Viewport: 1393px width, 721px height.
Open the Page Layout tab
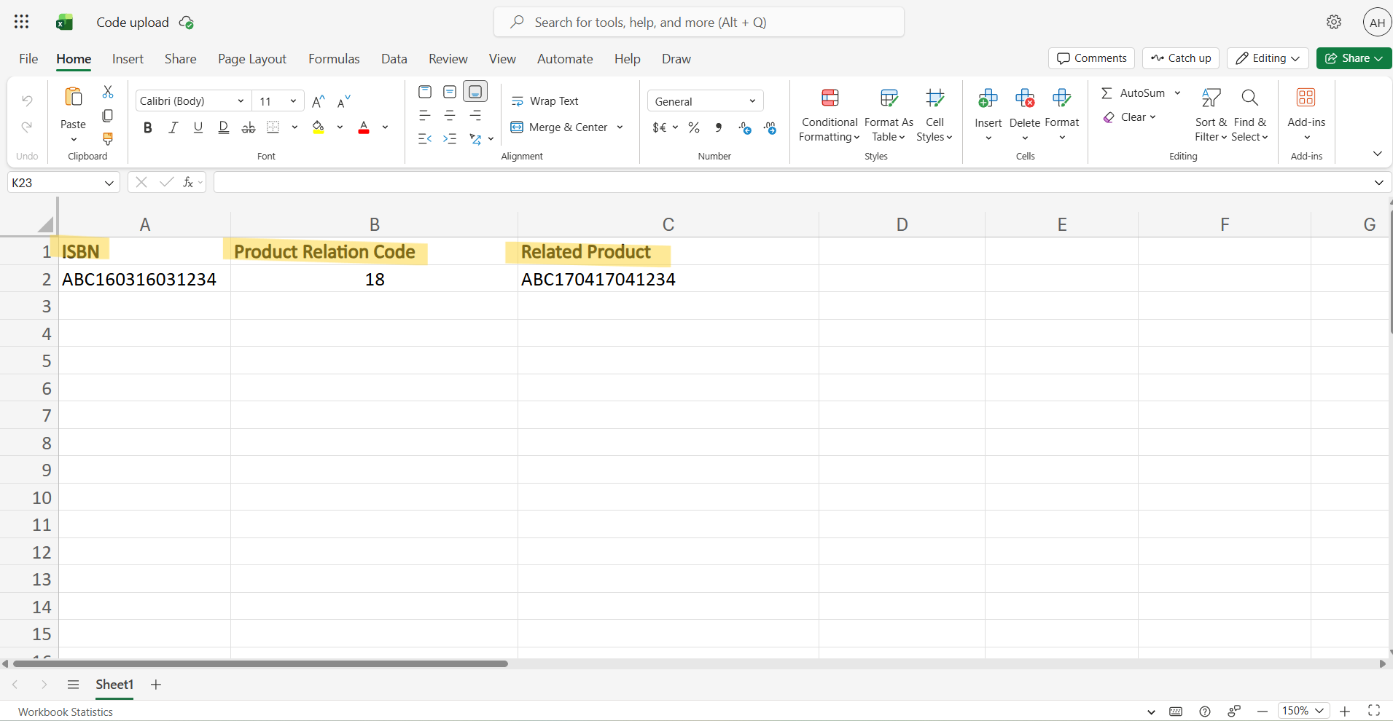[x=251, y=59]
